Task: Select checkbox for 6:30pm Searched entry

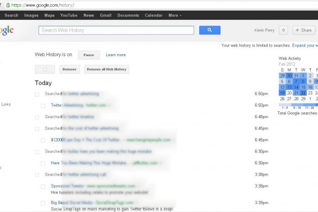Action: point(37,152)
